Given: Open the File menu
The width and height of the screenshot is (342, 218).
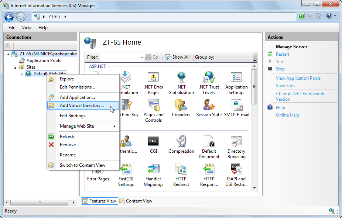Looking at the screenshot, I should [x=12, y=28].
